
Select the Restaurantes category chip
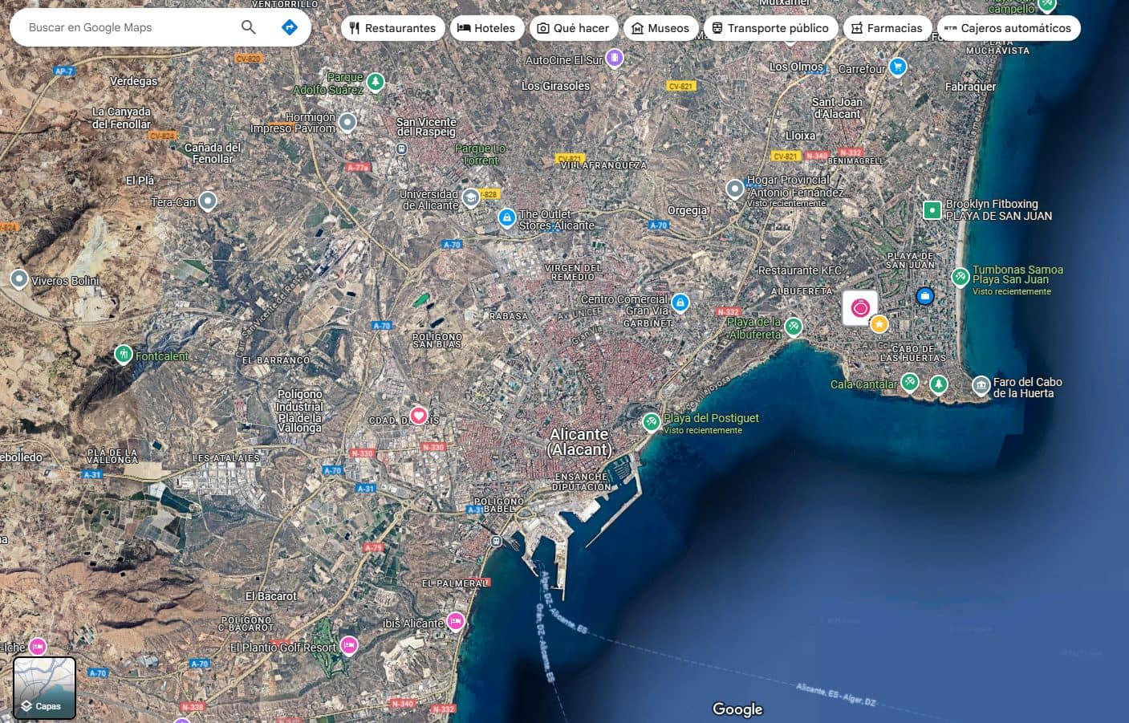coord(392,27)
